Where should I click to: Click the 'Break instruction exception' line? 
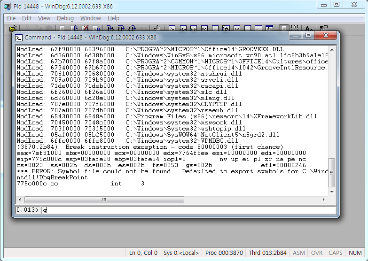150,147
